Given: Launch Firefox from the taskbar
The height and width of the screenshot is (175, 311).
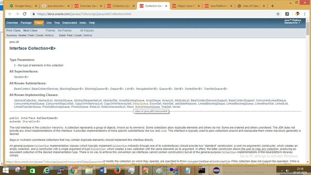Looking at the screenshot, I should 117,171.
